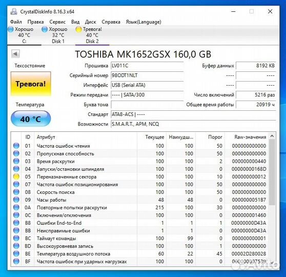Open the Файл menu

point(16,22)
